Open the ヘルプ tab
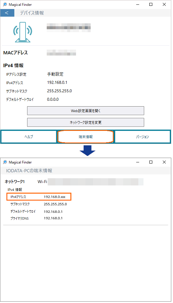Screen dimensions: 173x303 pyautogui.click(x=29, y=137)
